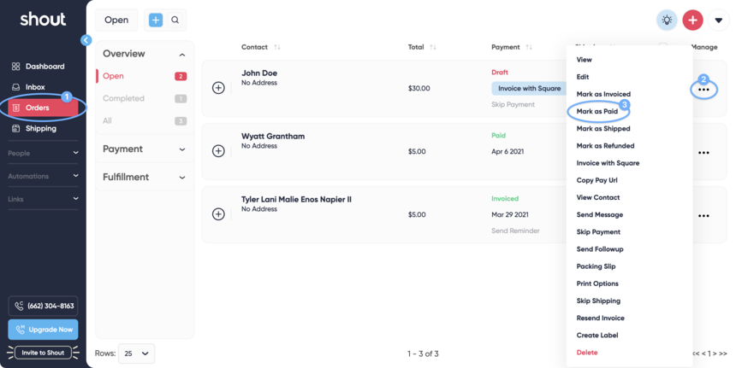Expand the Payment filter section
Viewport: 736px width, 368px height.
(182, 149)
